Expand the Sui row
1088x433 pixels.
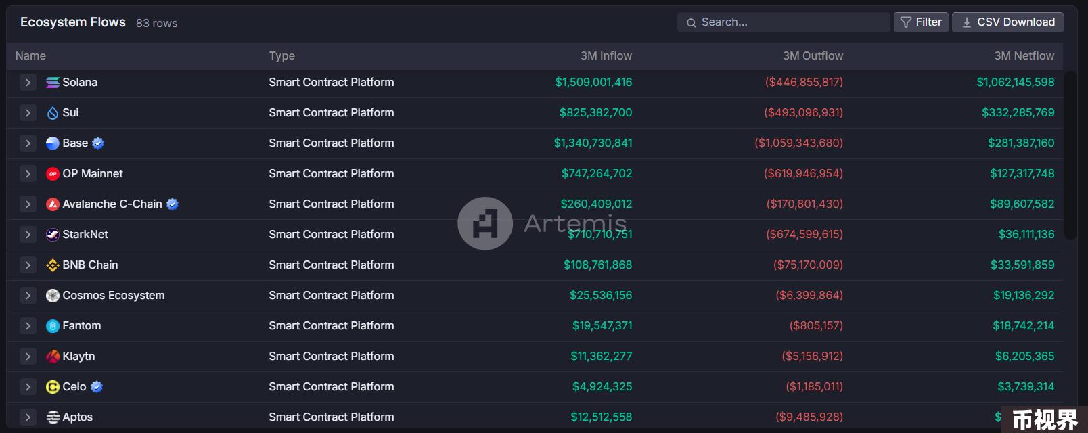[28, 113]
